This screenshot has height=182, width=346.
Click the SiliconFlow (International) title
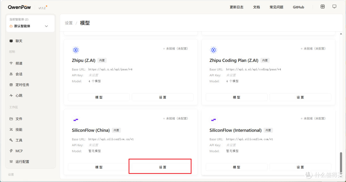tap(235, 130)
